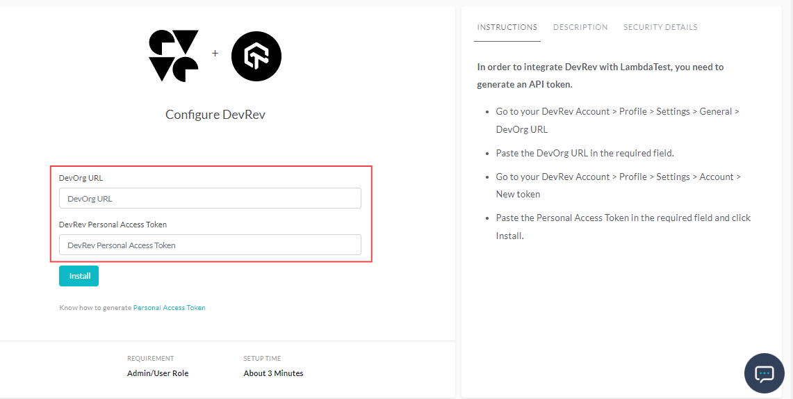The width and height of the screenshot is (793, 399).
Task: Focus the DevOrg URL input field
Action: point(210,198)
